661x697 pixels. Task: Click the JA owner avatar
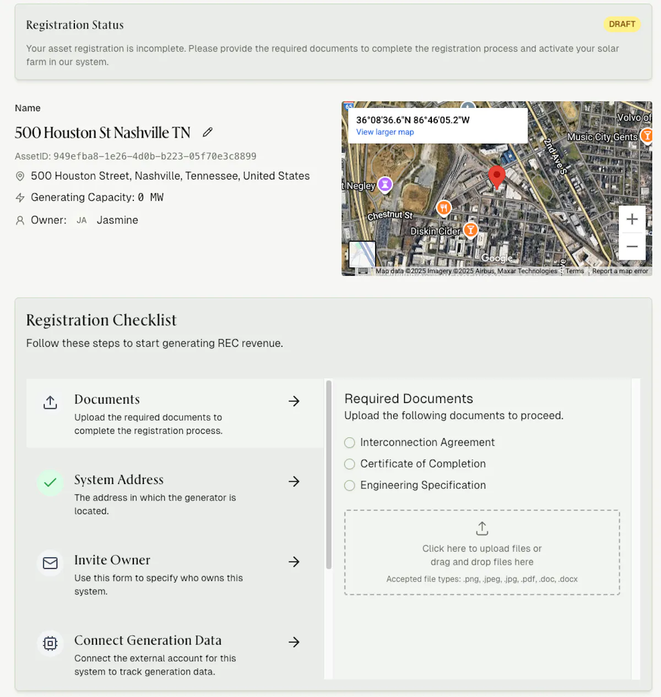(x=82, y=220)
